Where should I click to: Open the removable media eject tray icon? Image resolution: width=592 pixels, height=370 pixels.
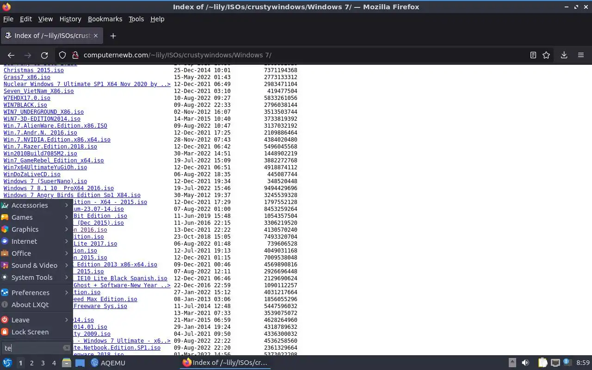coord(512,363)
